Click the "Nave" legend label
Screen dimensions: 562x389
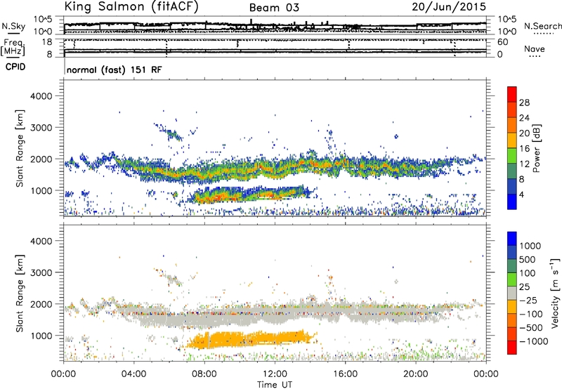click(534, 49)
